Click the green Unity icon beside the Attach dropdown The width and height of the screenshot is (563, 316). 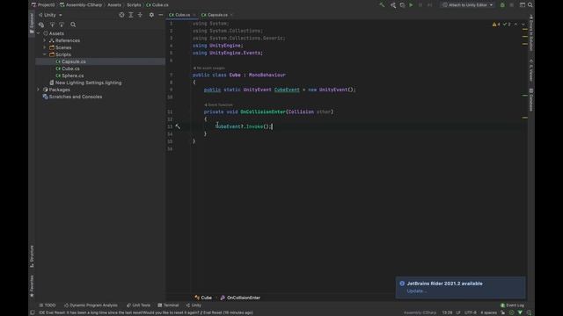502,5
